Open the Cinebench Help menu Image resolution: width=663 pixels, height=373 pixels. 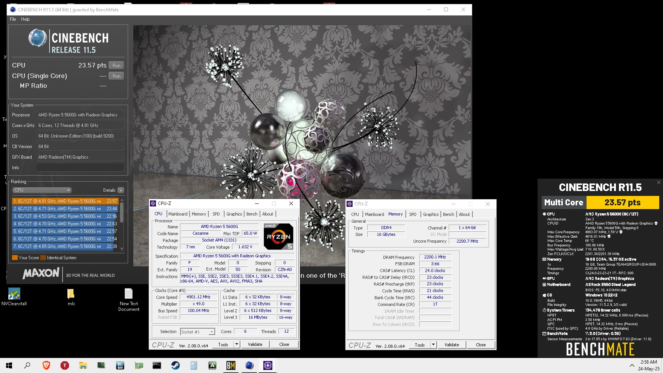pyautogui.click(x=25, y=19)
